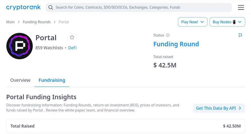Add Portal to watchlist with star icon
251x134 pixels.
coord(72,37)
